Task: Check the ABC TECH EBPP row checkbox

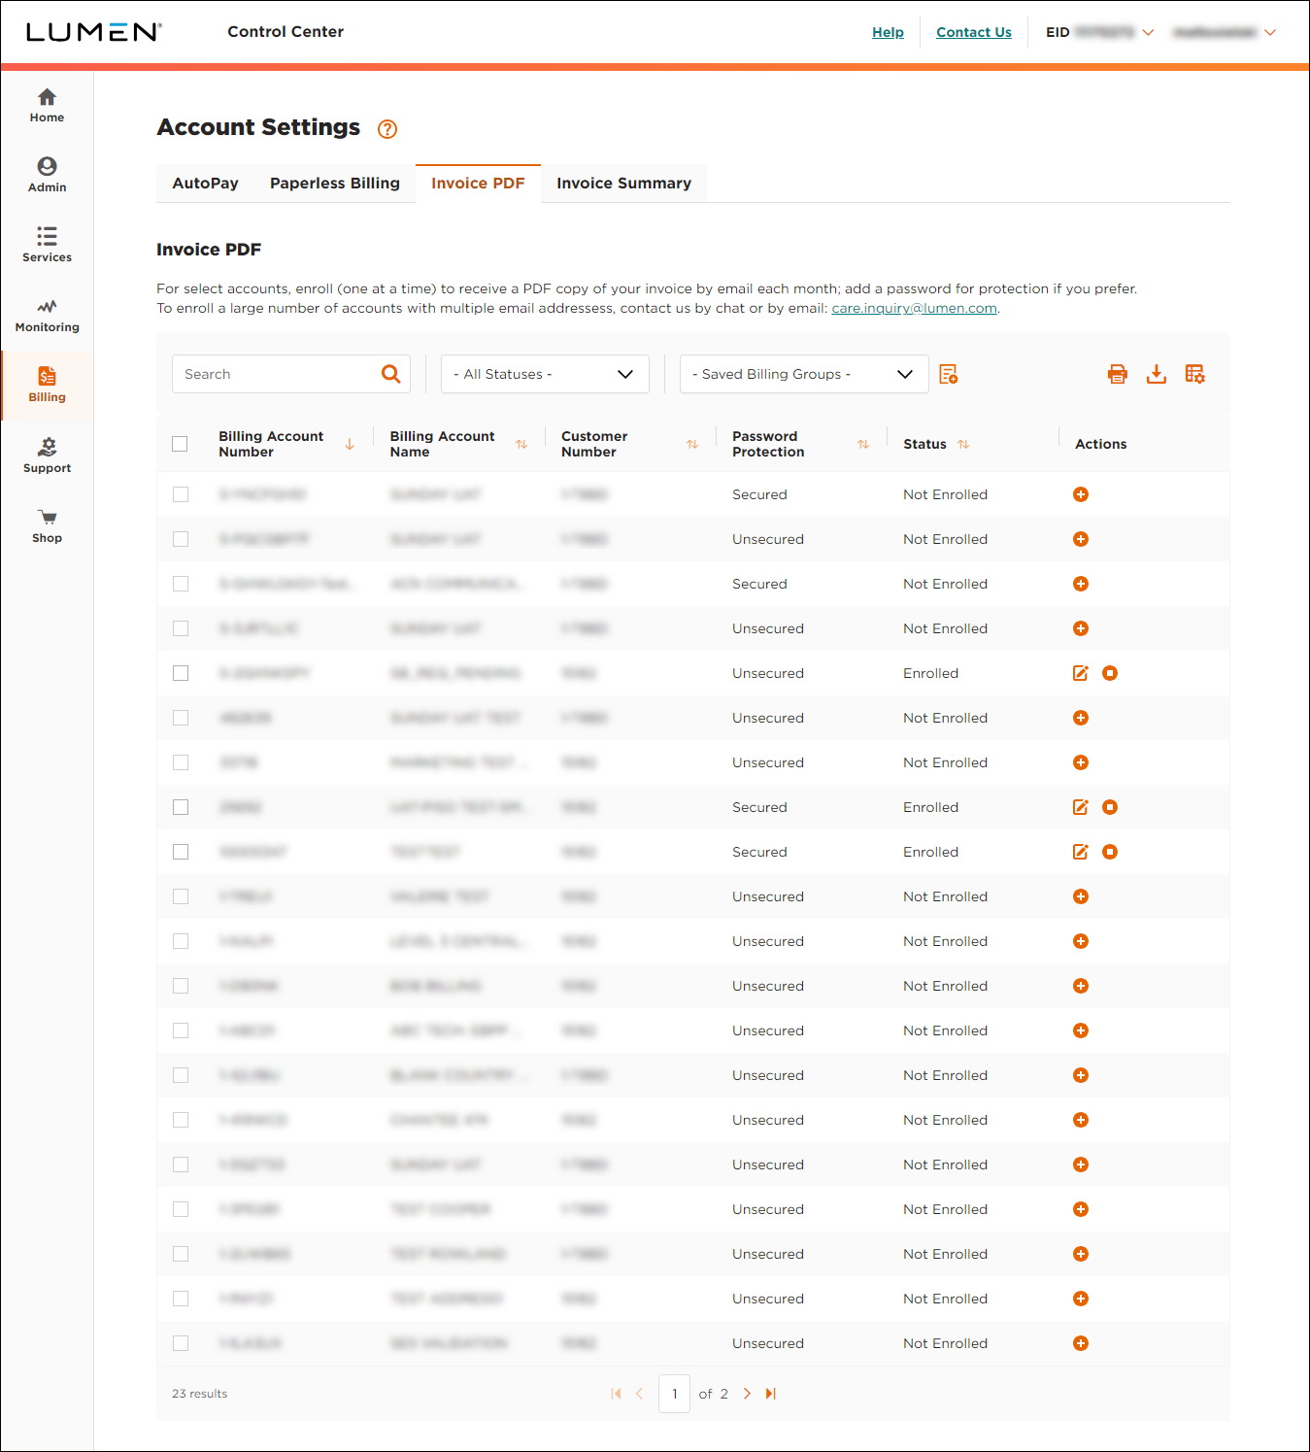Action: point(181,1030)
